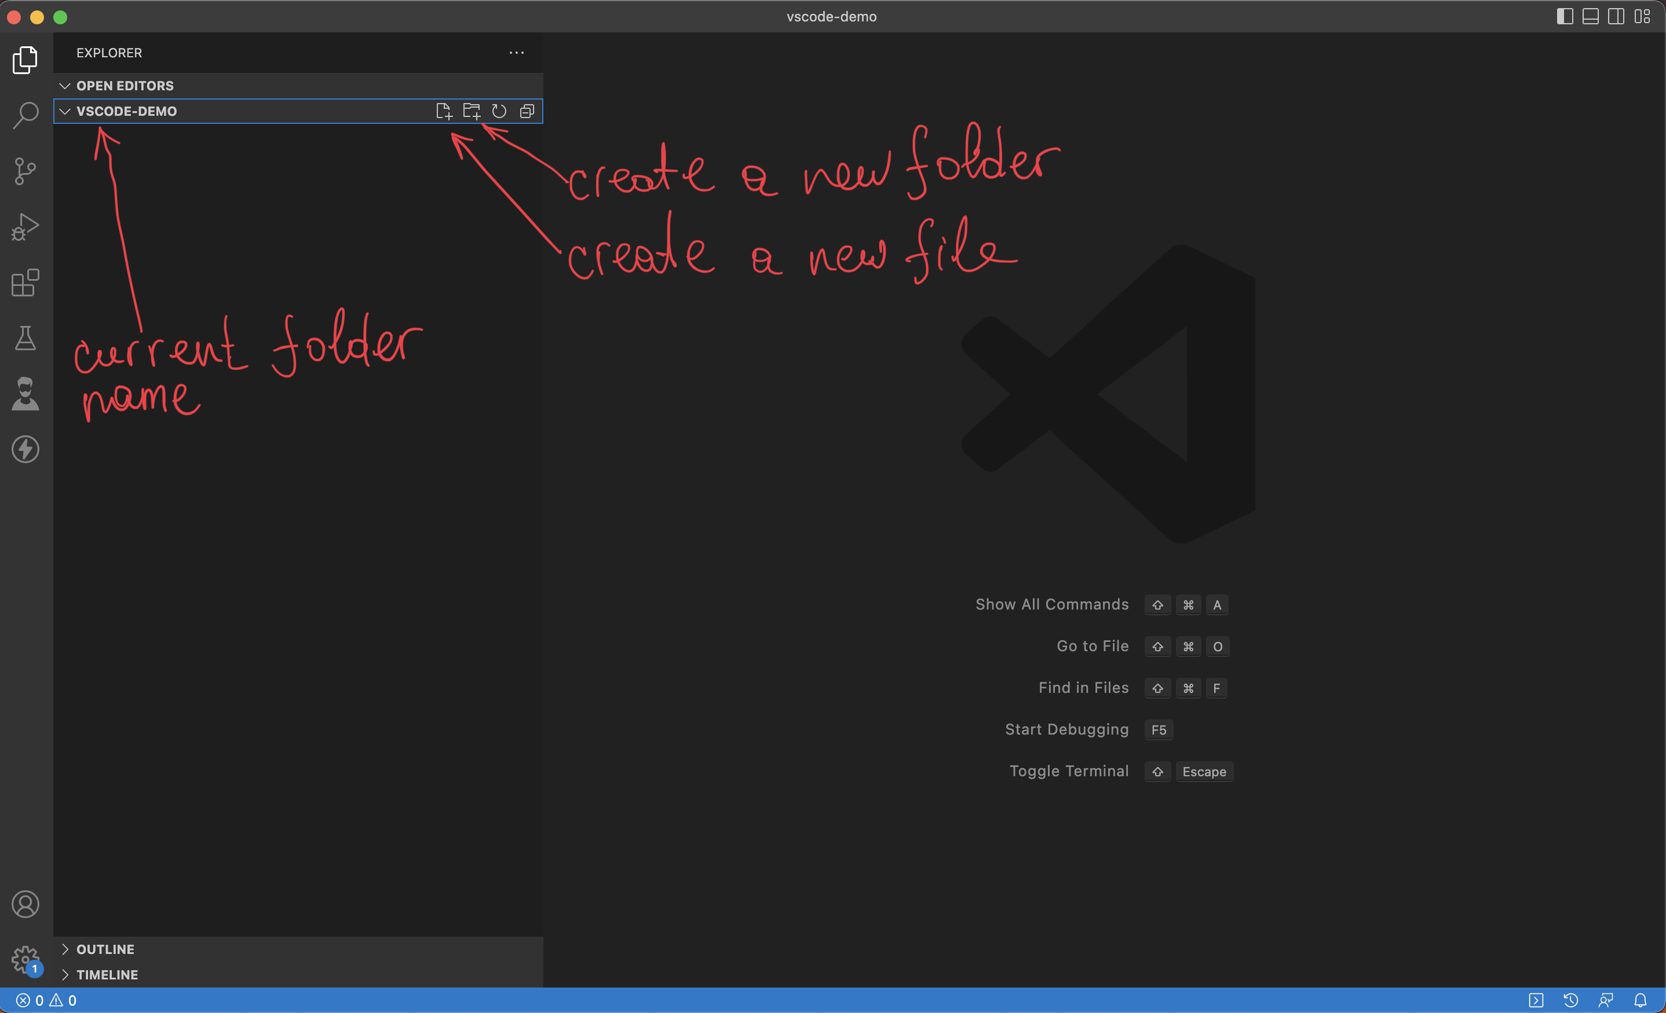1666x1013 pixels.
Task: Expand the TIMELINE section
Action: pos(65,974)
